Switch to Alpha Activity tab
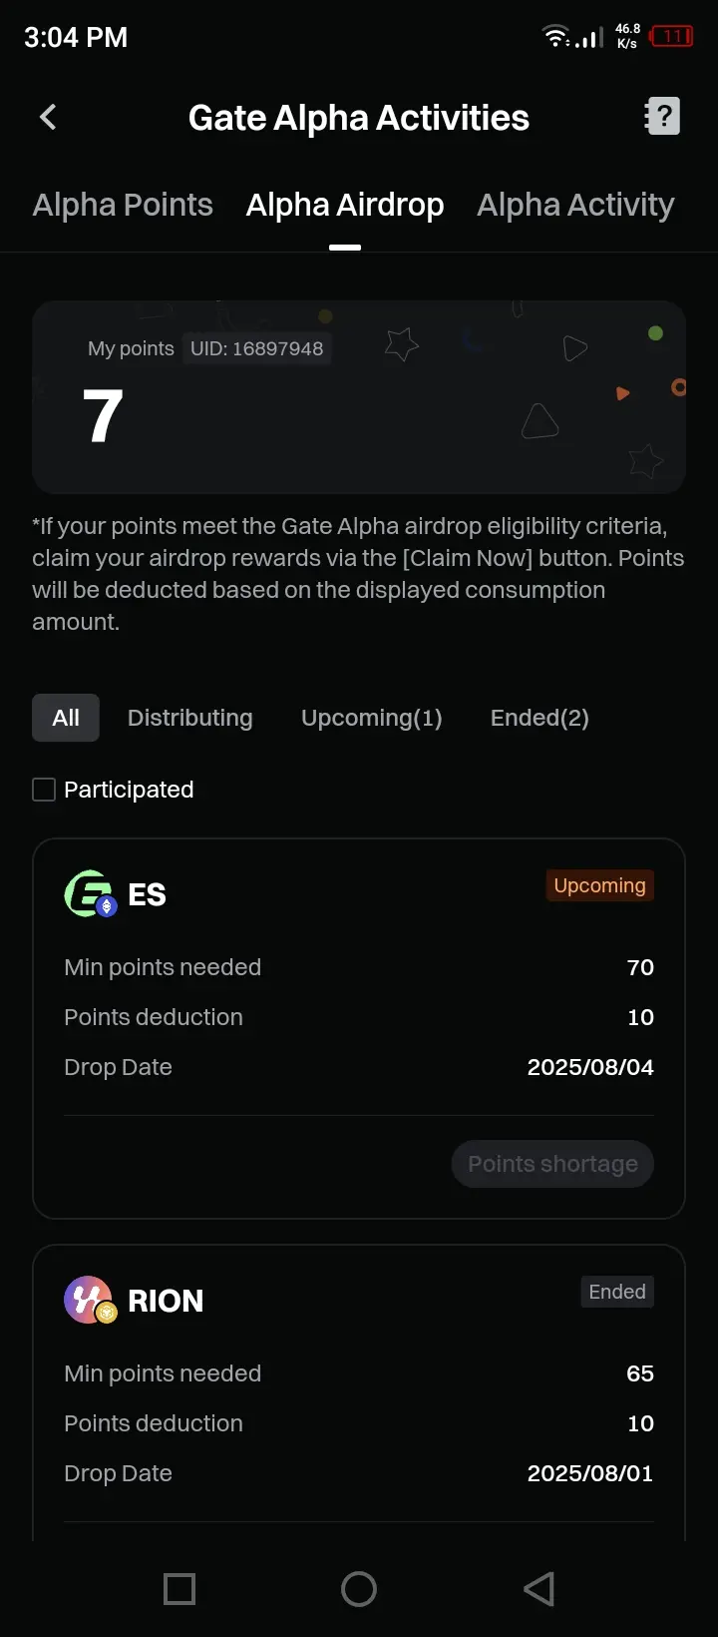 pyautogui.click(x=575, y=205)
